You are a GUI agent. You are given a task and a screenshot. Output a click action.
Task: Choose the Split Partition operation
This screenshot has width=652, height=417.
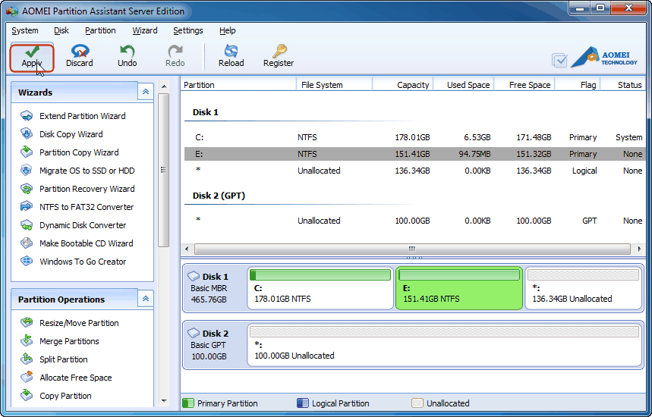click(x=63, y=359)
